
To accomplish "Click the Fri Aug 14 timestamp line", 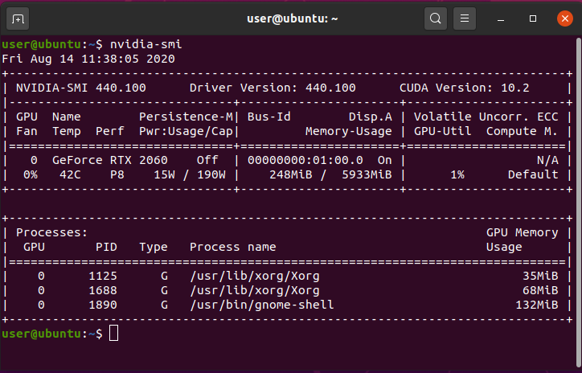I will [x=88, y=58].
